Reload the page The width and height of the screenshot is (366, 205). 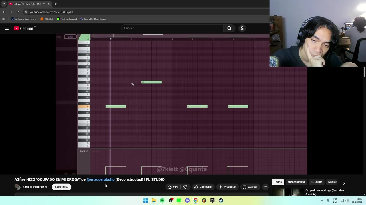[x=18, y=12]
